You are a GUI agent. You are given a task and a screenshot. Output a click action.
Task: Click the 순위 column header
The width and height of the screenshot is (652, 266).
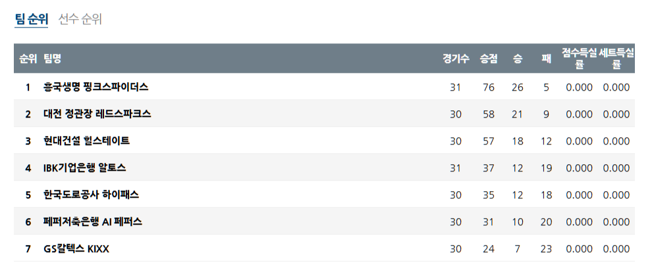pos(28,58)
